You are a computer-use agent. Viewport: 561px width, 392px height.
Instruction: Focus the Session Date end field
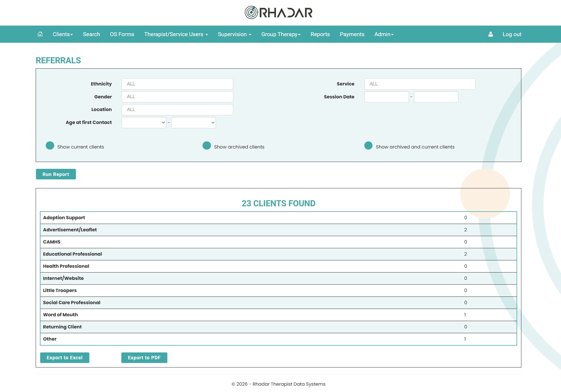tap(436, 97)
